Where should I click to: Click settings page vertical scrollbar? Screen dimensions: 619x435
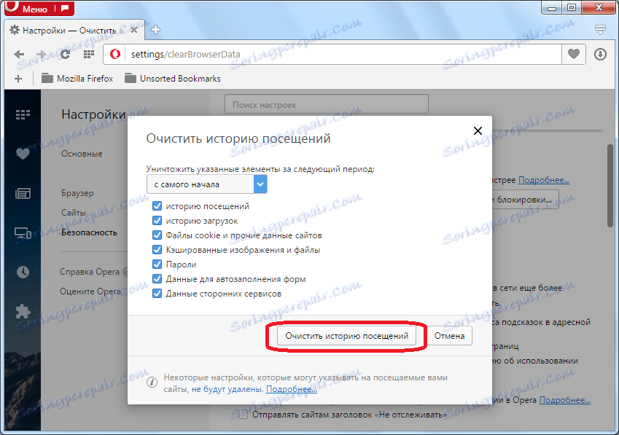610,185
